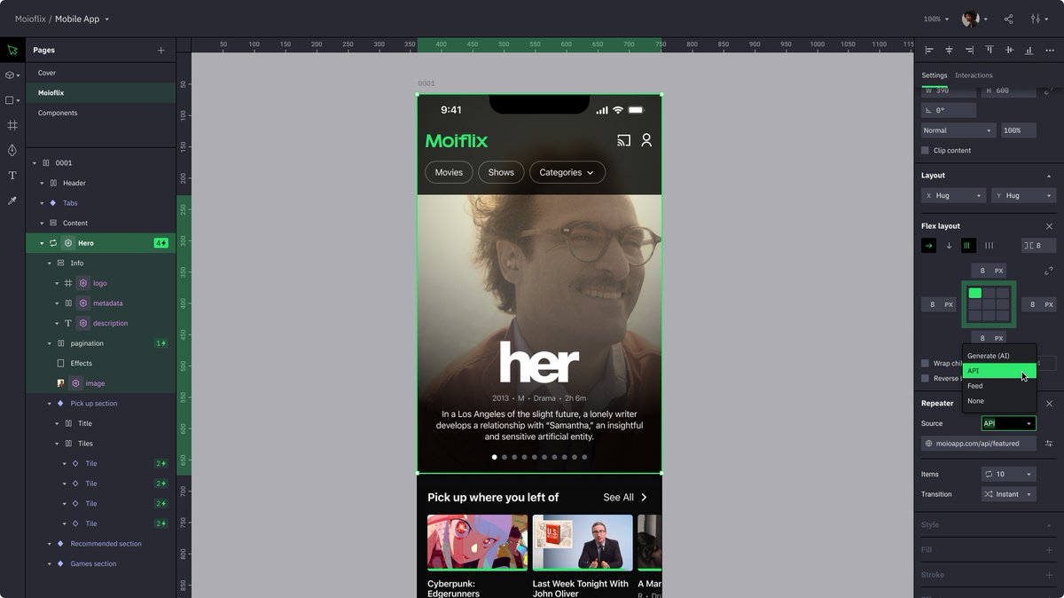Screen dimensions: 1064x598
Task: Set flex direction to vertical arrow
Action: (x=949, y=246)
